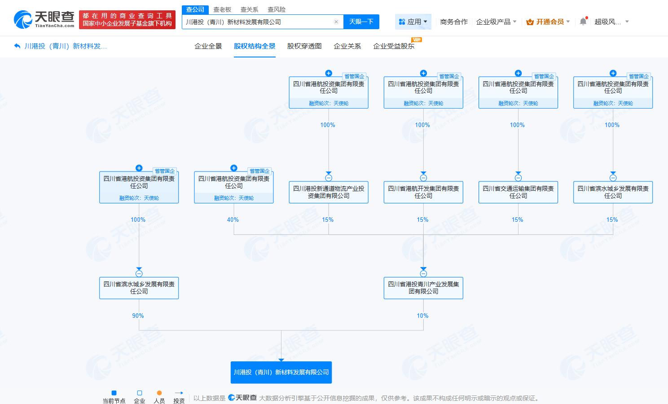Open the 开通会员 dropdown
Viewport: 668px width, 404px height.
548,22
